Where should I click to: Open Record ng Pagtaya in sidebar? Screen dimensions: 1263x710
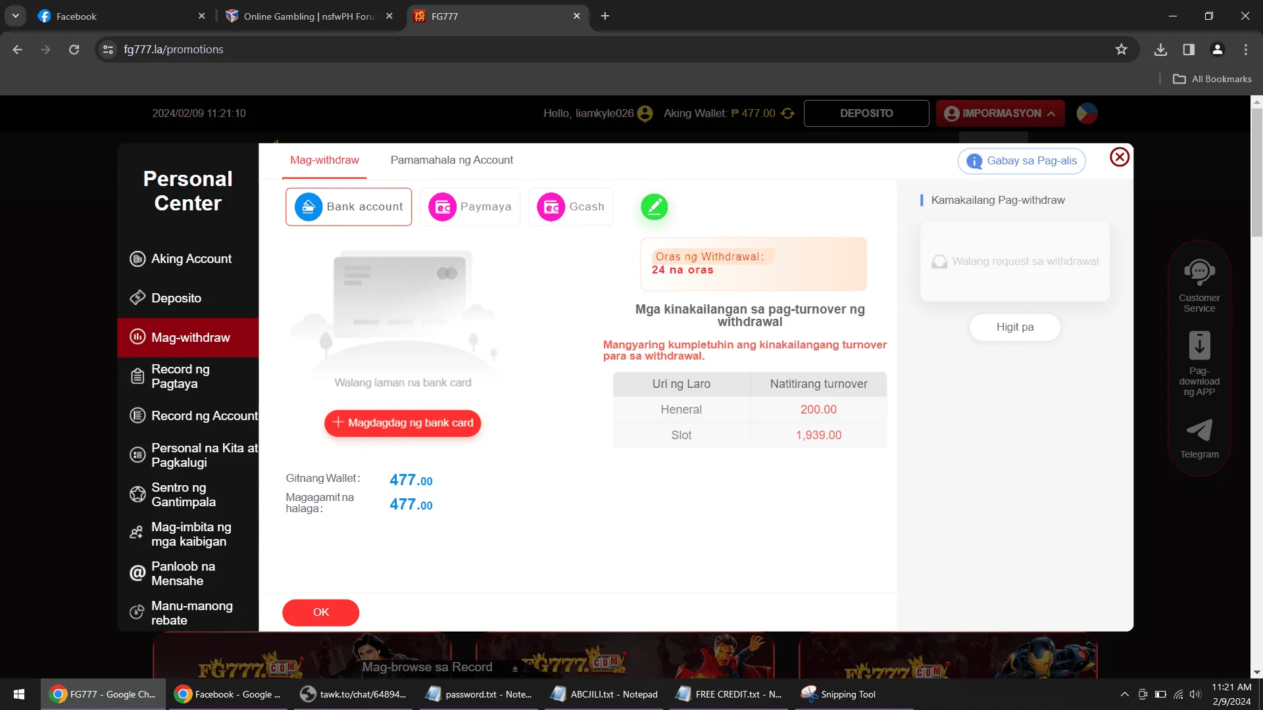[x=188, y=376]
